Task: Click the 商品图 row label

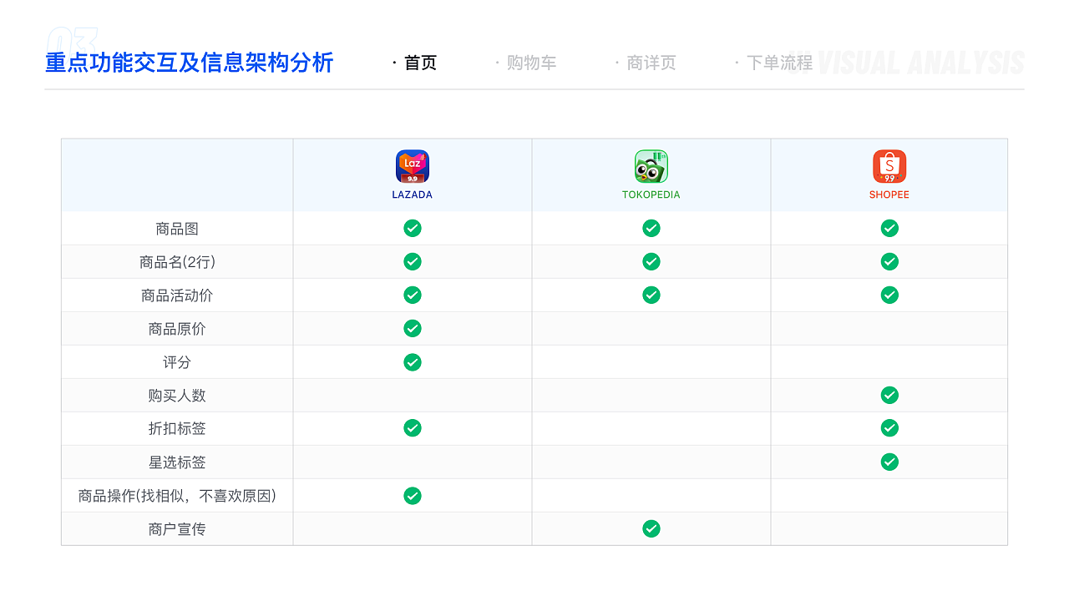Action: click(x=177, y=229)
